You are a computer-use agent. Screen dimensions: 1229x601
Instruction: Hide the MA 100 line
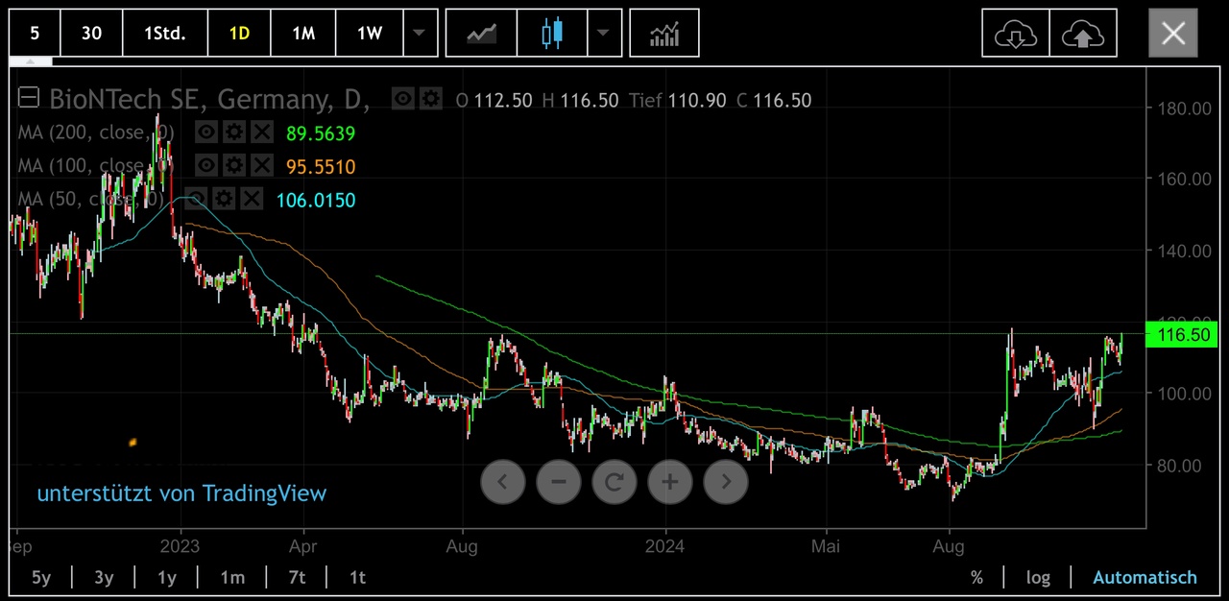(205, 166)
